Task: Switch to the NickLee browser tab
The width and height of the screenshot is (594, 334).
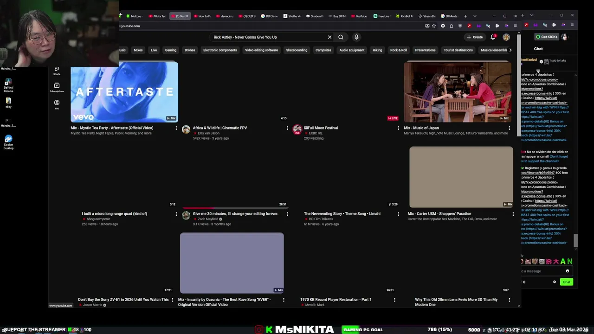Action: coord(134,16)
